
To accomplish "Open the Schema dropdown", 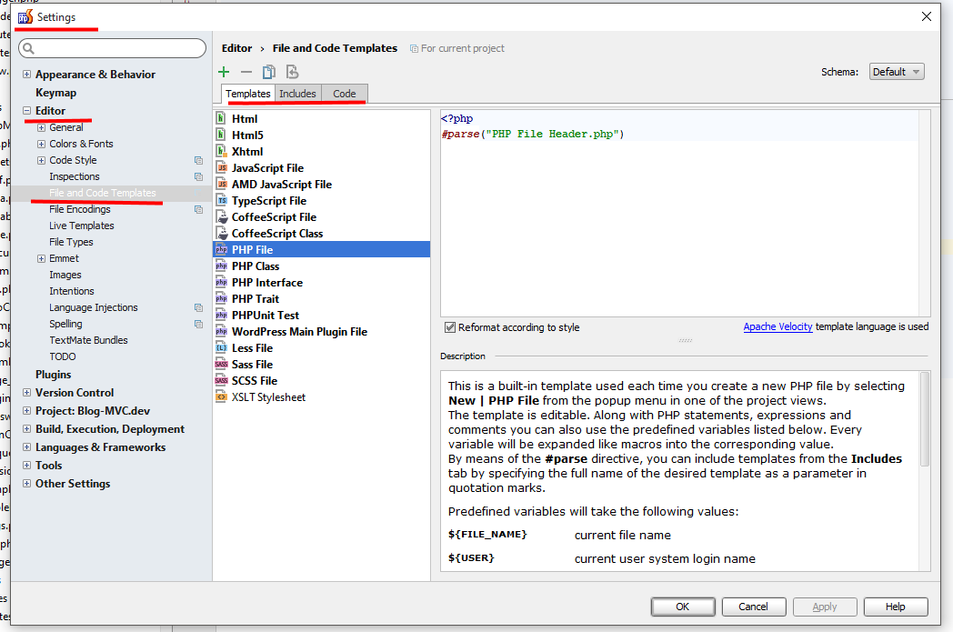I will click(896, 72).
